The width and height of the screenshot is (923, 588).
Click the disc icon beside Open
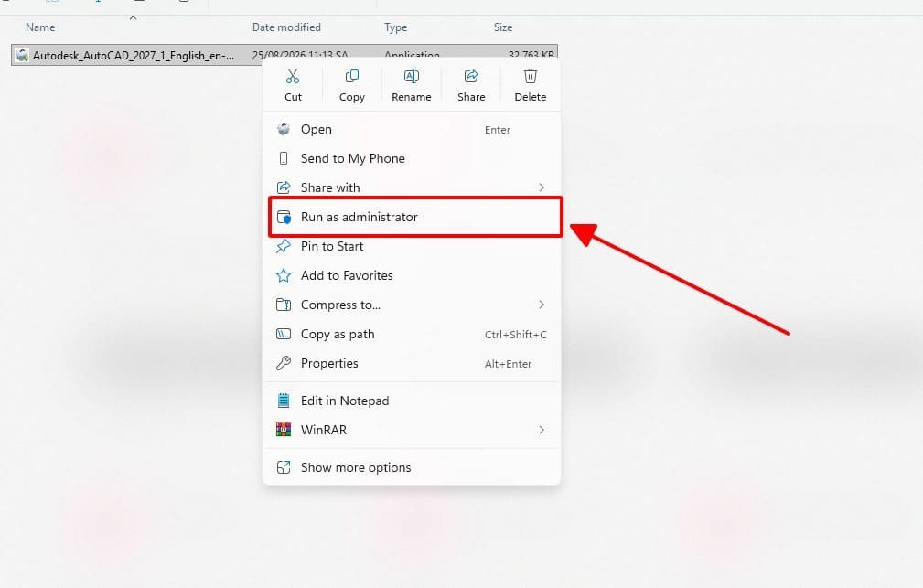(x=284, y=130)
